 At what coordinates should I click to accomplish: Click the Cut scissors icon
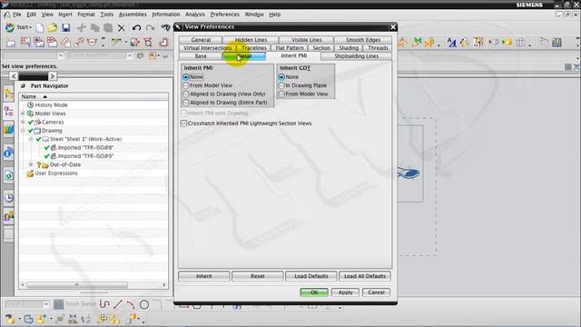click(82, 28)
